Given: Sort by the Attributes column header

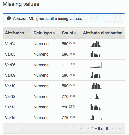Looking at the screenshot, I should 16,33.
